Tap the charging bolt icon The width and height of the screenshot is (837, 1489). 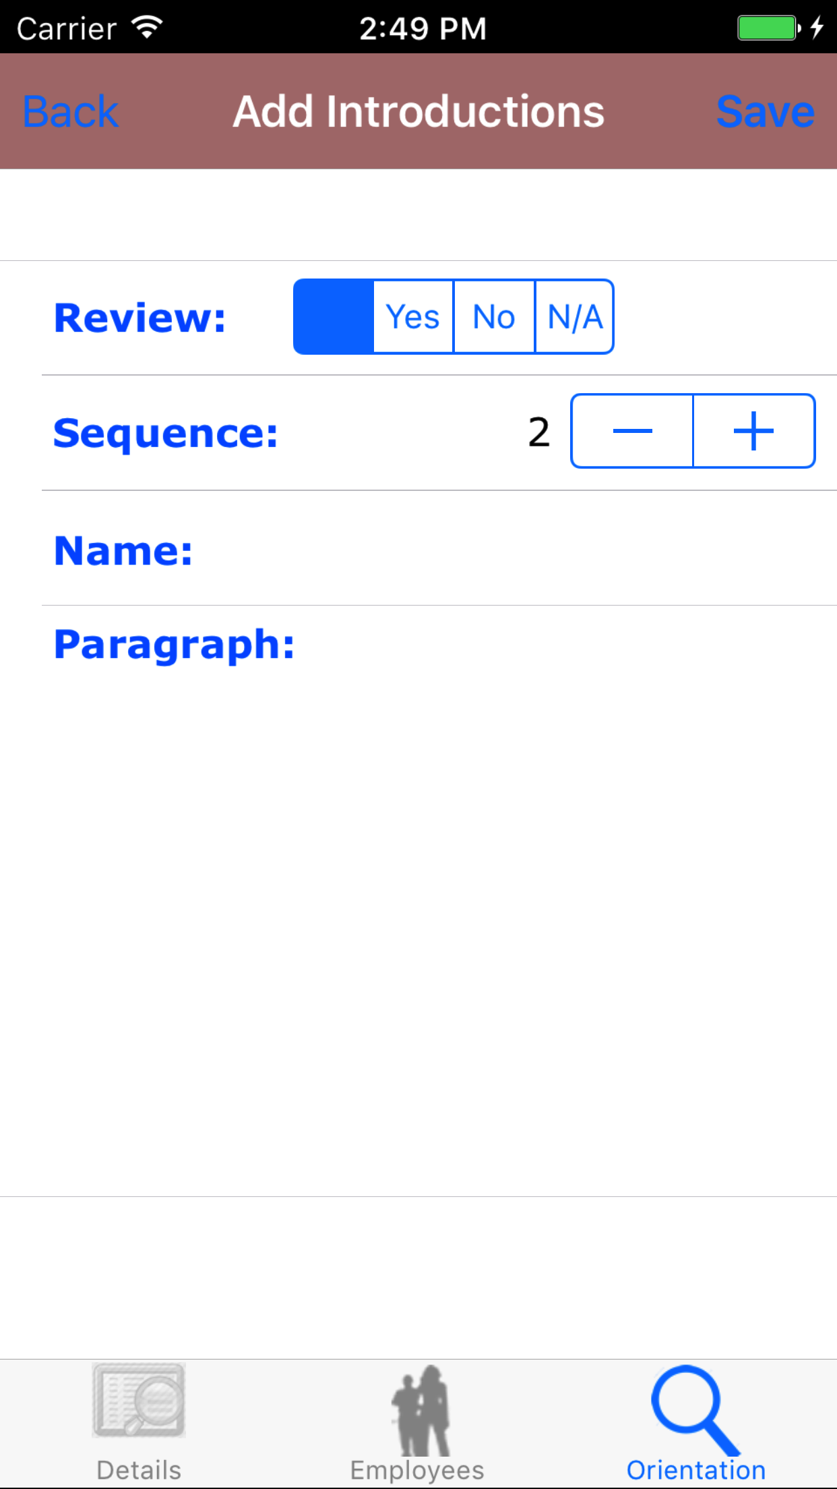pos(817,28)
